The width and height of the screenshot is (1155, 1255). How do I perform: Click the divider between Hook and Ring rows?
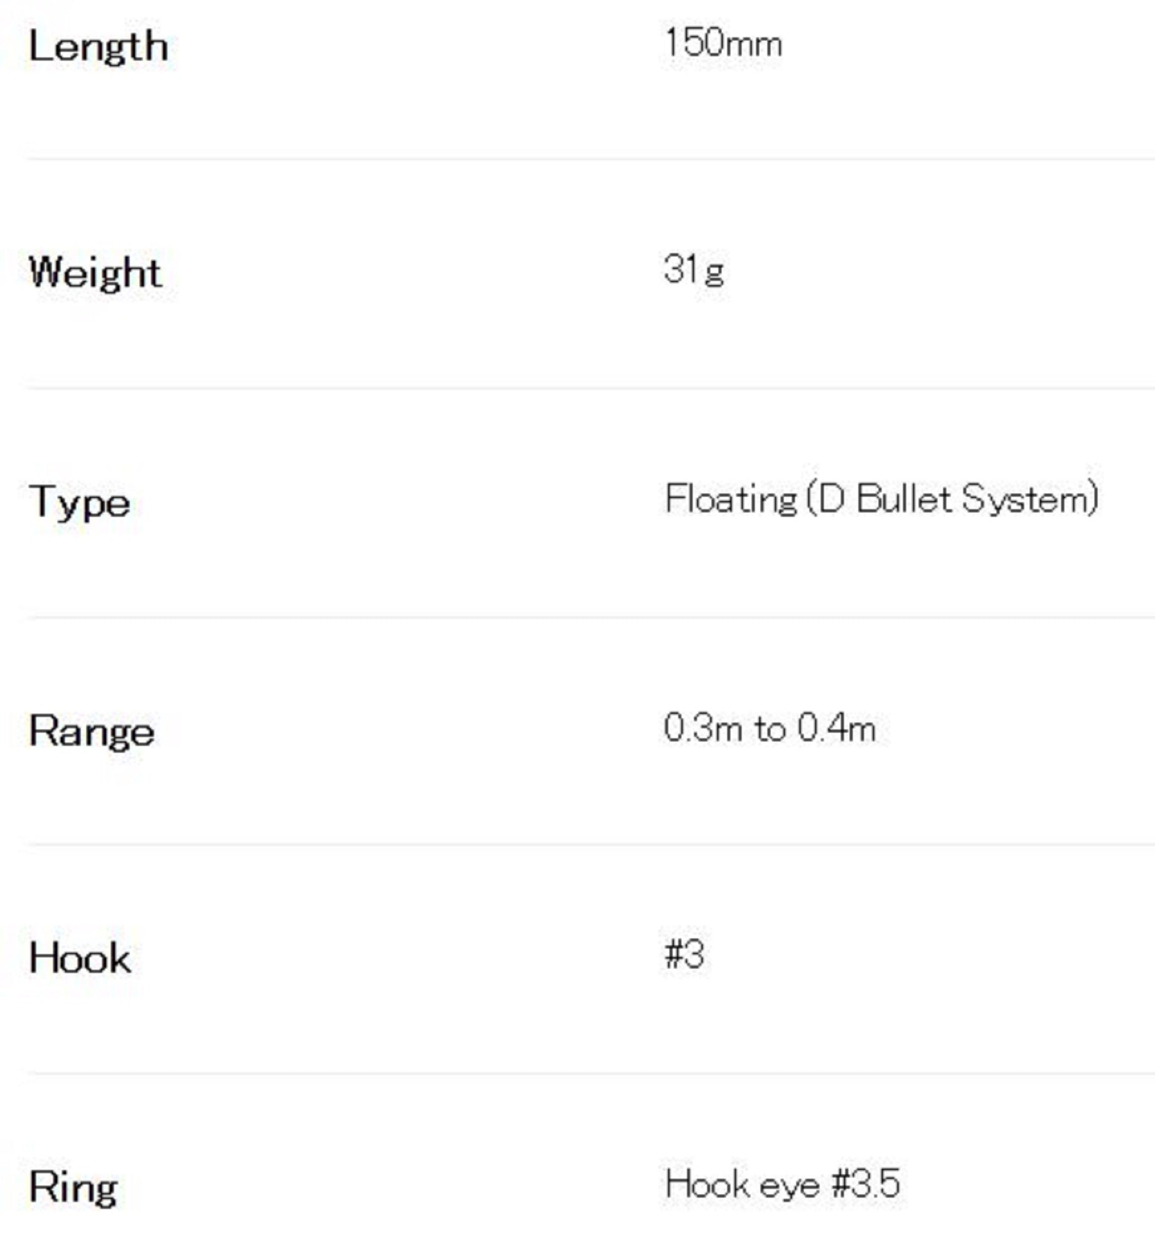tap(590, 1074)
